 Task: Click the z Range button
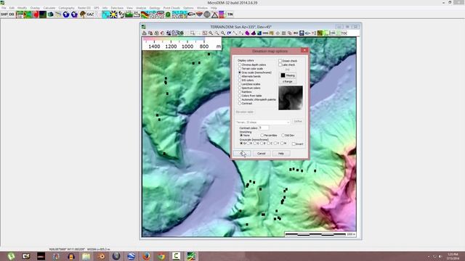288,81
